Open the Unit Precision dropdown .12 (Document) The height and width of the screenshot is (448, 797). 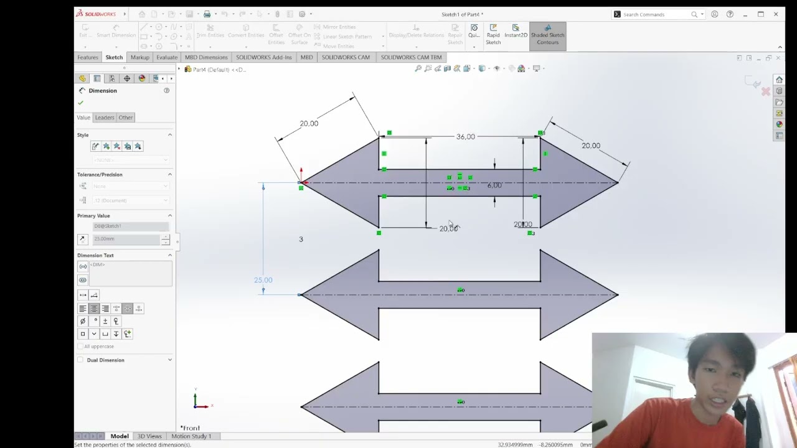tap(130, 200)
